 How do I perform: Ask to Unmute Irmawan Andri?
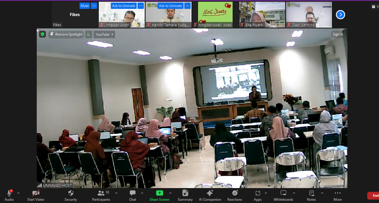click(x=123, y=5)
